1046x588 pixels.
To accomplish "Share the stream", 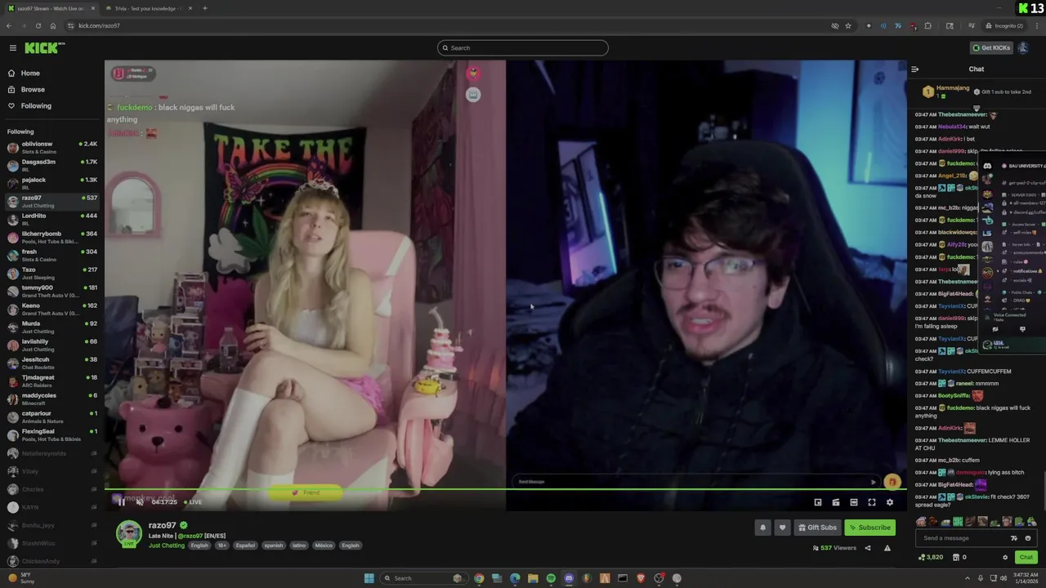I will tap(868, 548).
